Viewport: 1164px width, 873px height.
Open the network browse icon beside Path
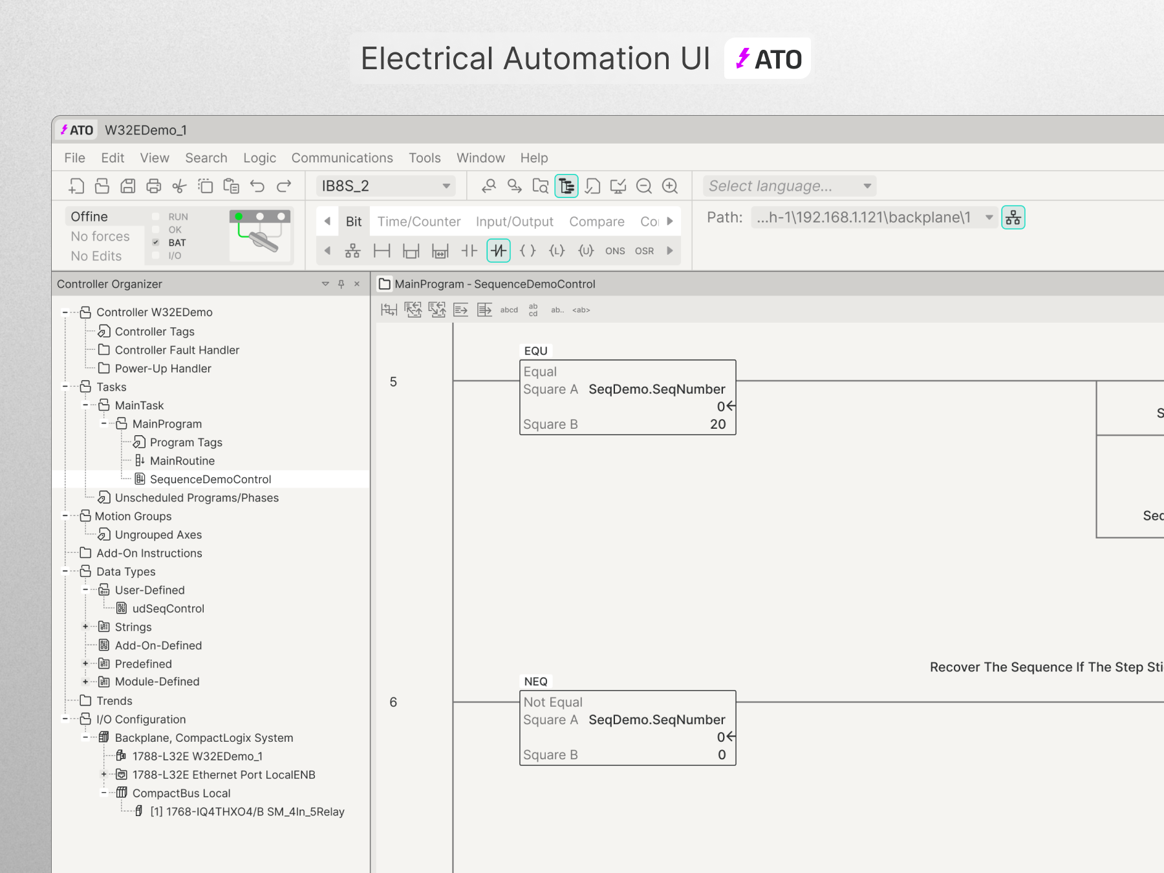(x=1013, y=217)
